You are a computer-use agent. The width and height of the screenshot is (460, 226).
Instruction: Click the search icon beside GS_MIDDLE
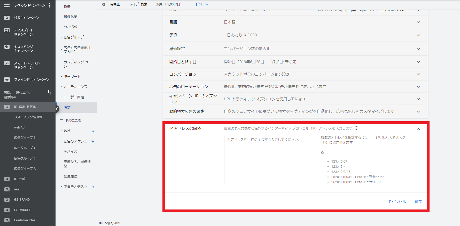7,210
